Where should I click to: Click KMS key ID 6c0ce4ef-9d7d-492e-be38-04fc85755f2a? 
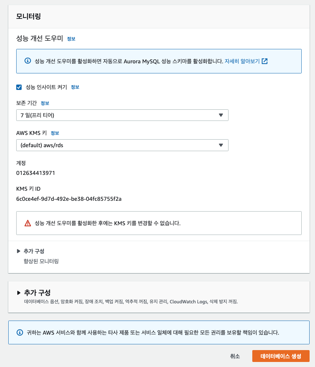tap(69, 199)
